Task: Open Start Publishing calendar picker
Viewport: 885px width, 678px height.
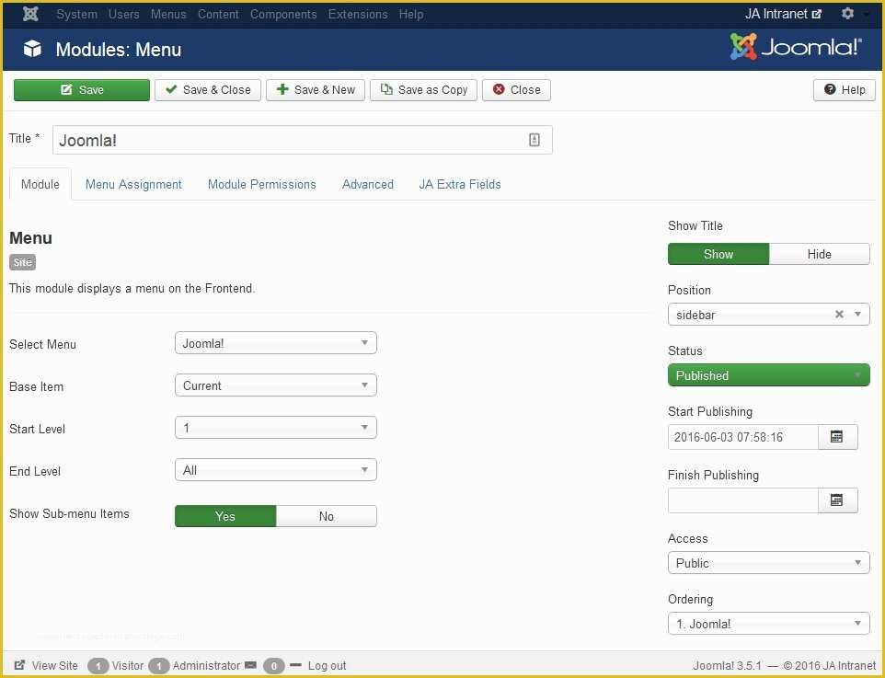Action: click(837, 437)
